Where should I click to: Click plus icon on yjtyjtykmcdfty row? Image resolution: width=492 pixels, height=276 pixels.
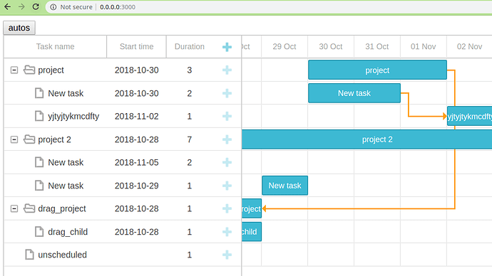[x=227, y=117]
